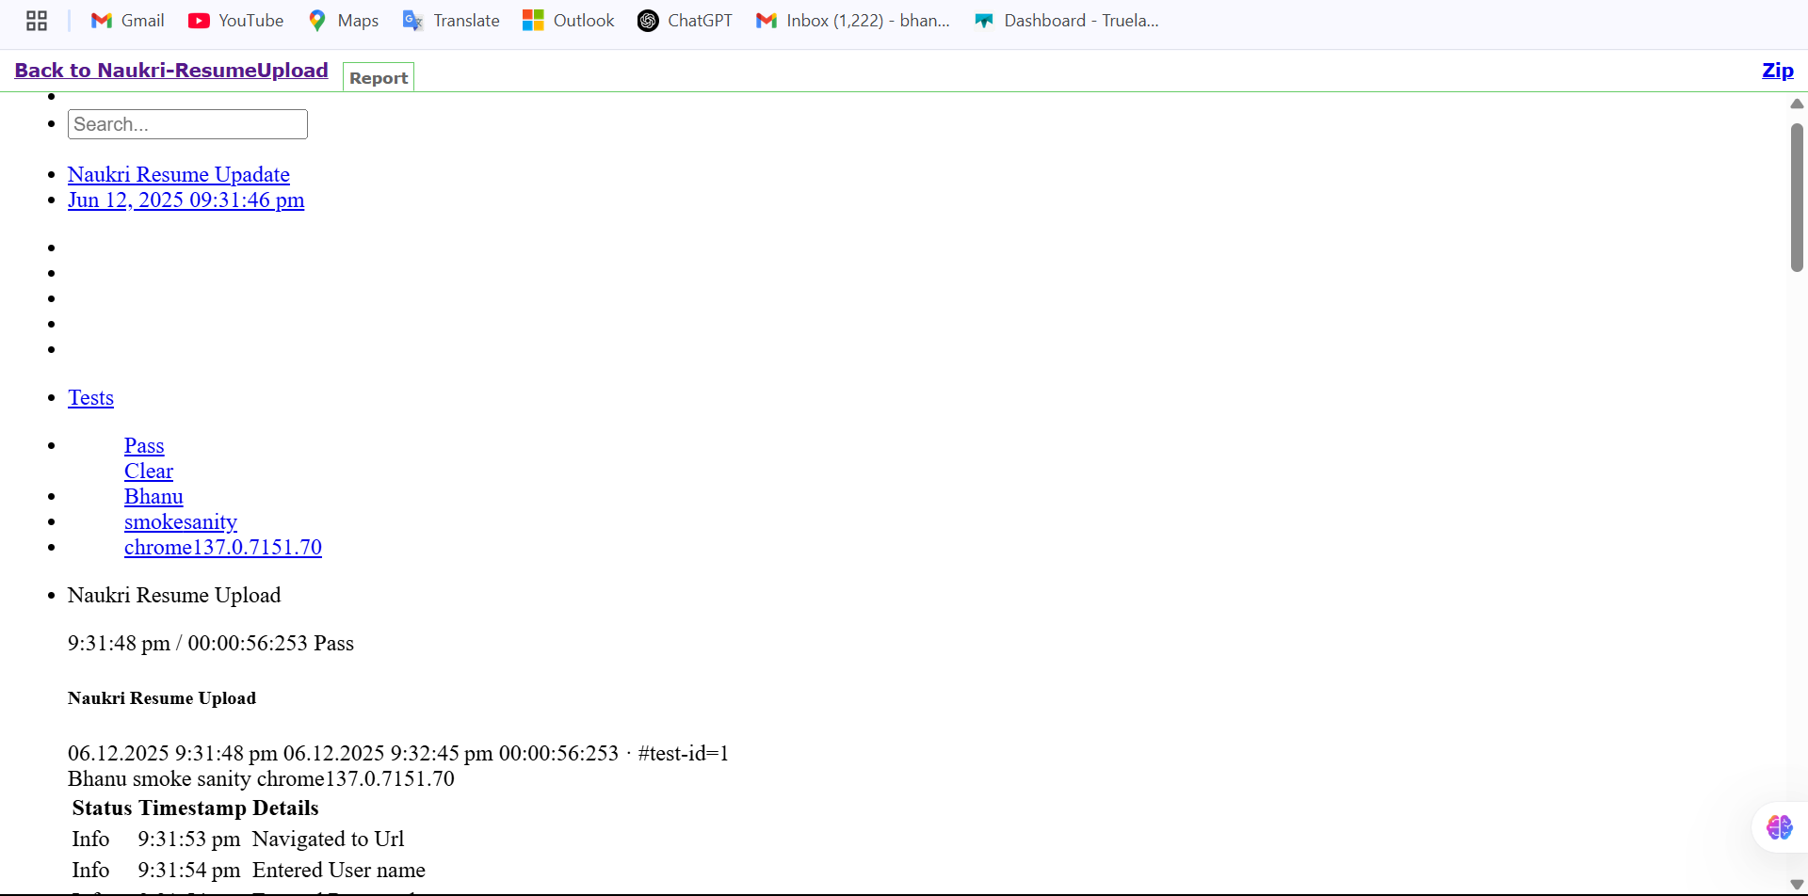The image size is (1808, 896).
Task: Open the Maps bookmark
Action: pos(343,21)
